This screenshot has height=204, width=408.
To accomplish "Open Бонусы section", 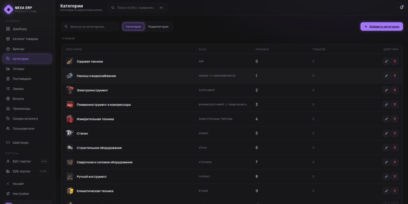I will point(27,99).
